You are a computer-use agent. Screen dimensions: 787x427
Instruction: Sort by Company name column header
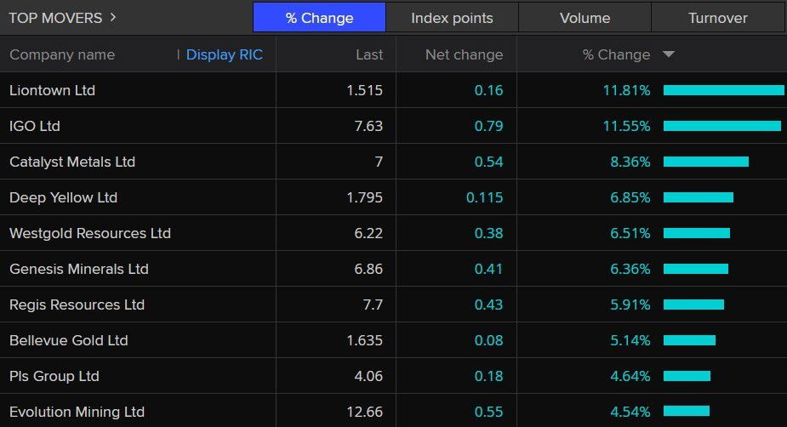[62, 54]
